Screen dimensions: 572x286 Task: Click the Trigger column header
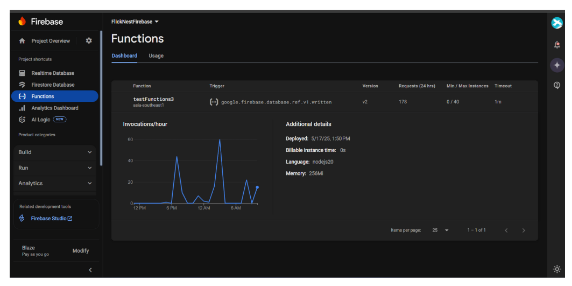217,86
